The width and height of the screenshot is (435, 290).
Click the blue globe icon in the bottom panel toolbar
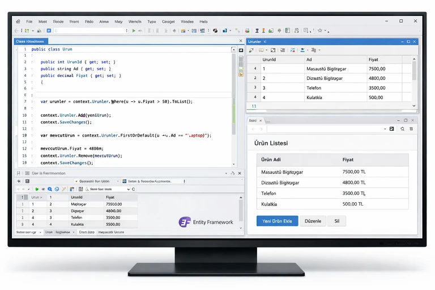(57, 189)
